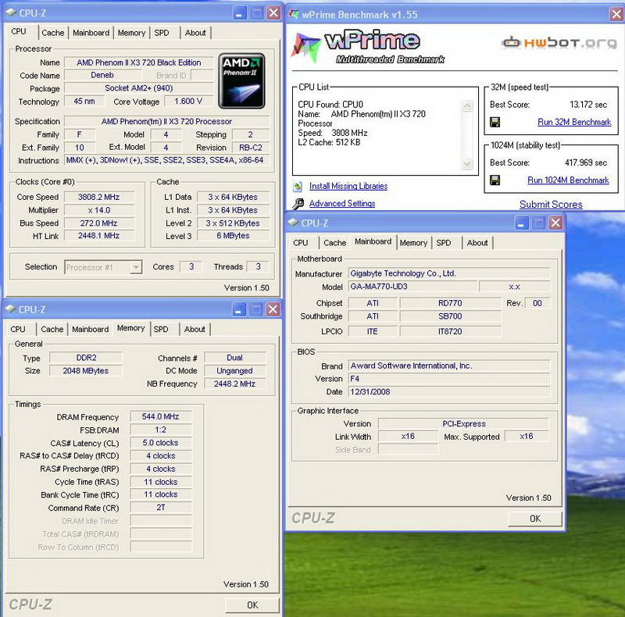Open About tab in the top CPU-Z window

click(x=195, y=33)
